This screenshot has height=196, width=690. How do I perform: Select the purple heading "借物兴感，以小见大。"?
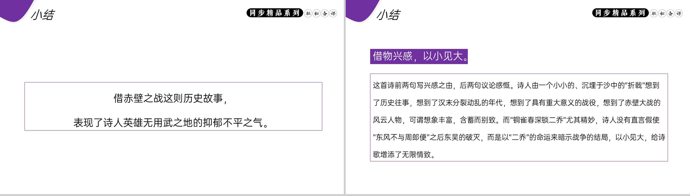coord(419,56)
